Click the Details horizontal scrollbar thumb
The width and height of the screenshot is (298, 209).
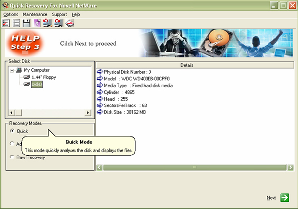click(x=194, y=167)
